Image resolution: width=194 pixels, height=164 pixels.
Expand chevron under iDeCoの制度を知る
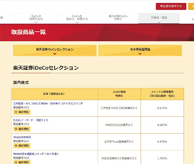point(36,22)
